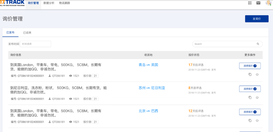Click the user avatar in header

coord(268,3)
